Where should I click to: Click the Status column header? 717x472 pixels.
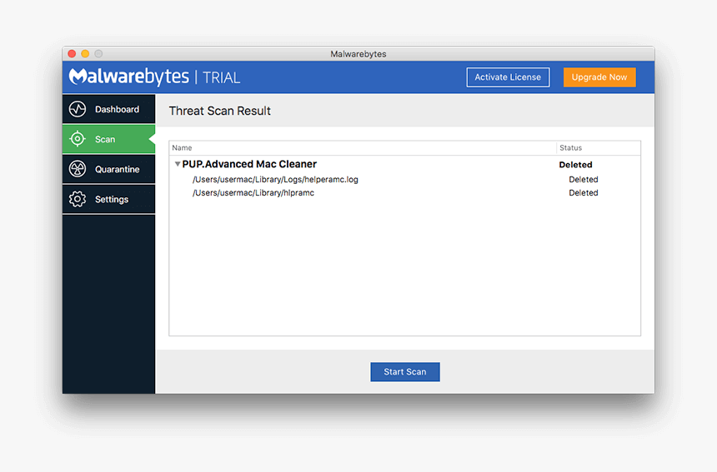tap(598, 148)
